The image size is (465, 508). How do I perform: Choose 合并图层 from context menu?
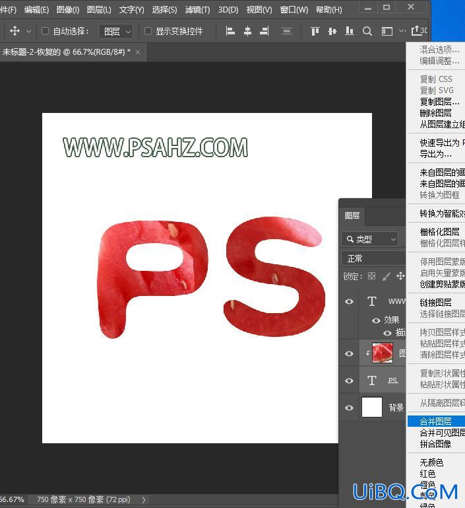tap(436, 421)
